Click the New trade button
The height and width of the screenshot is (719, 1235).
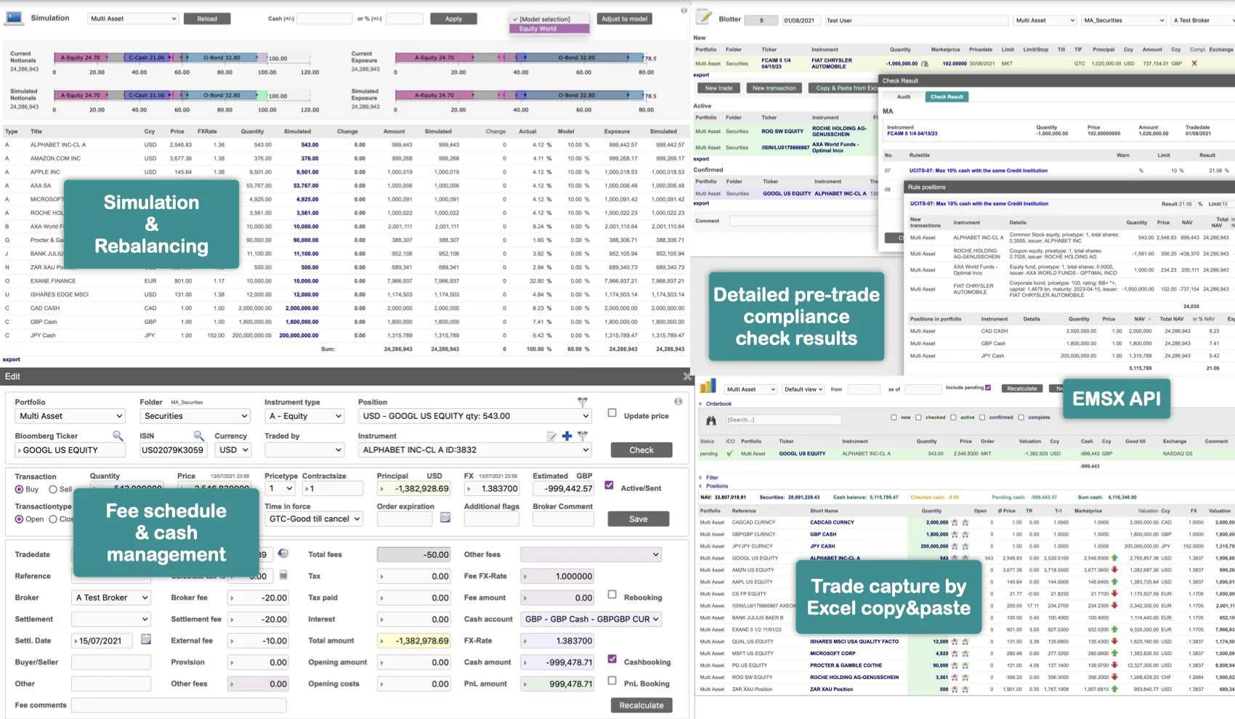(719, 88)
